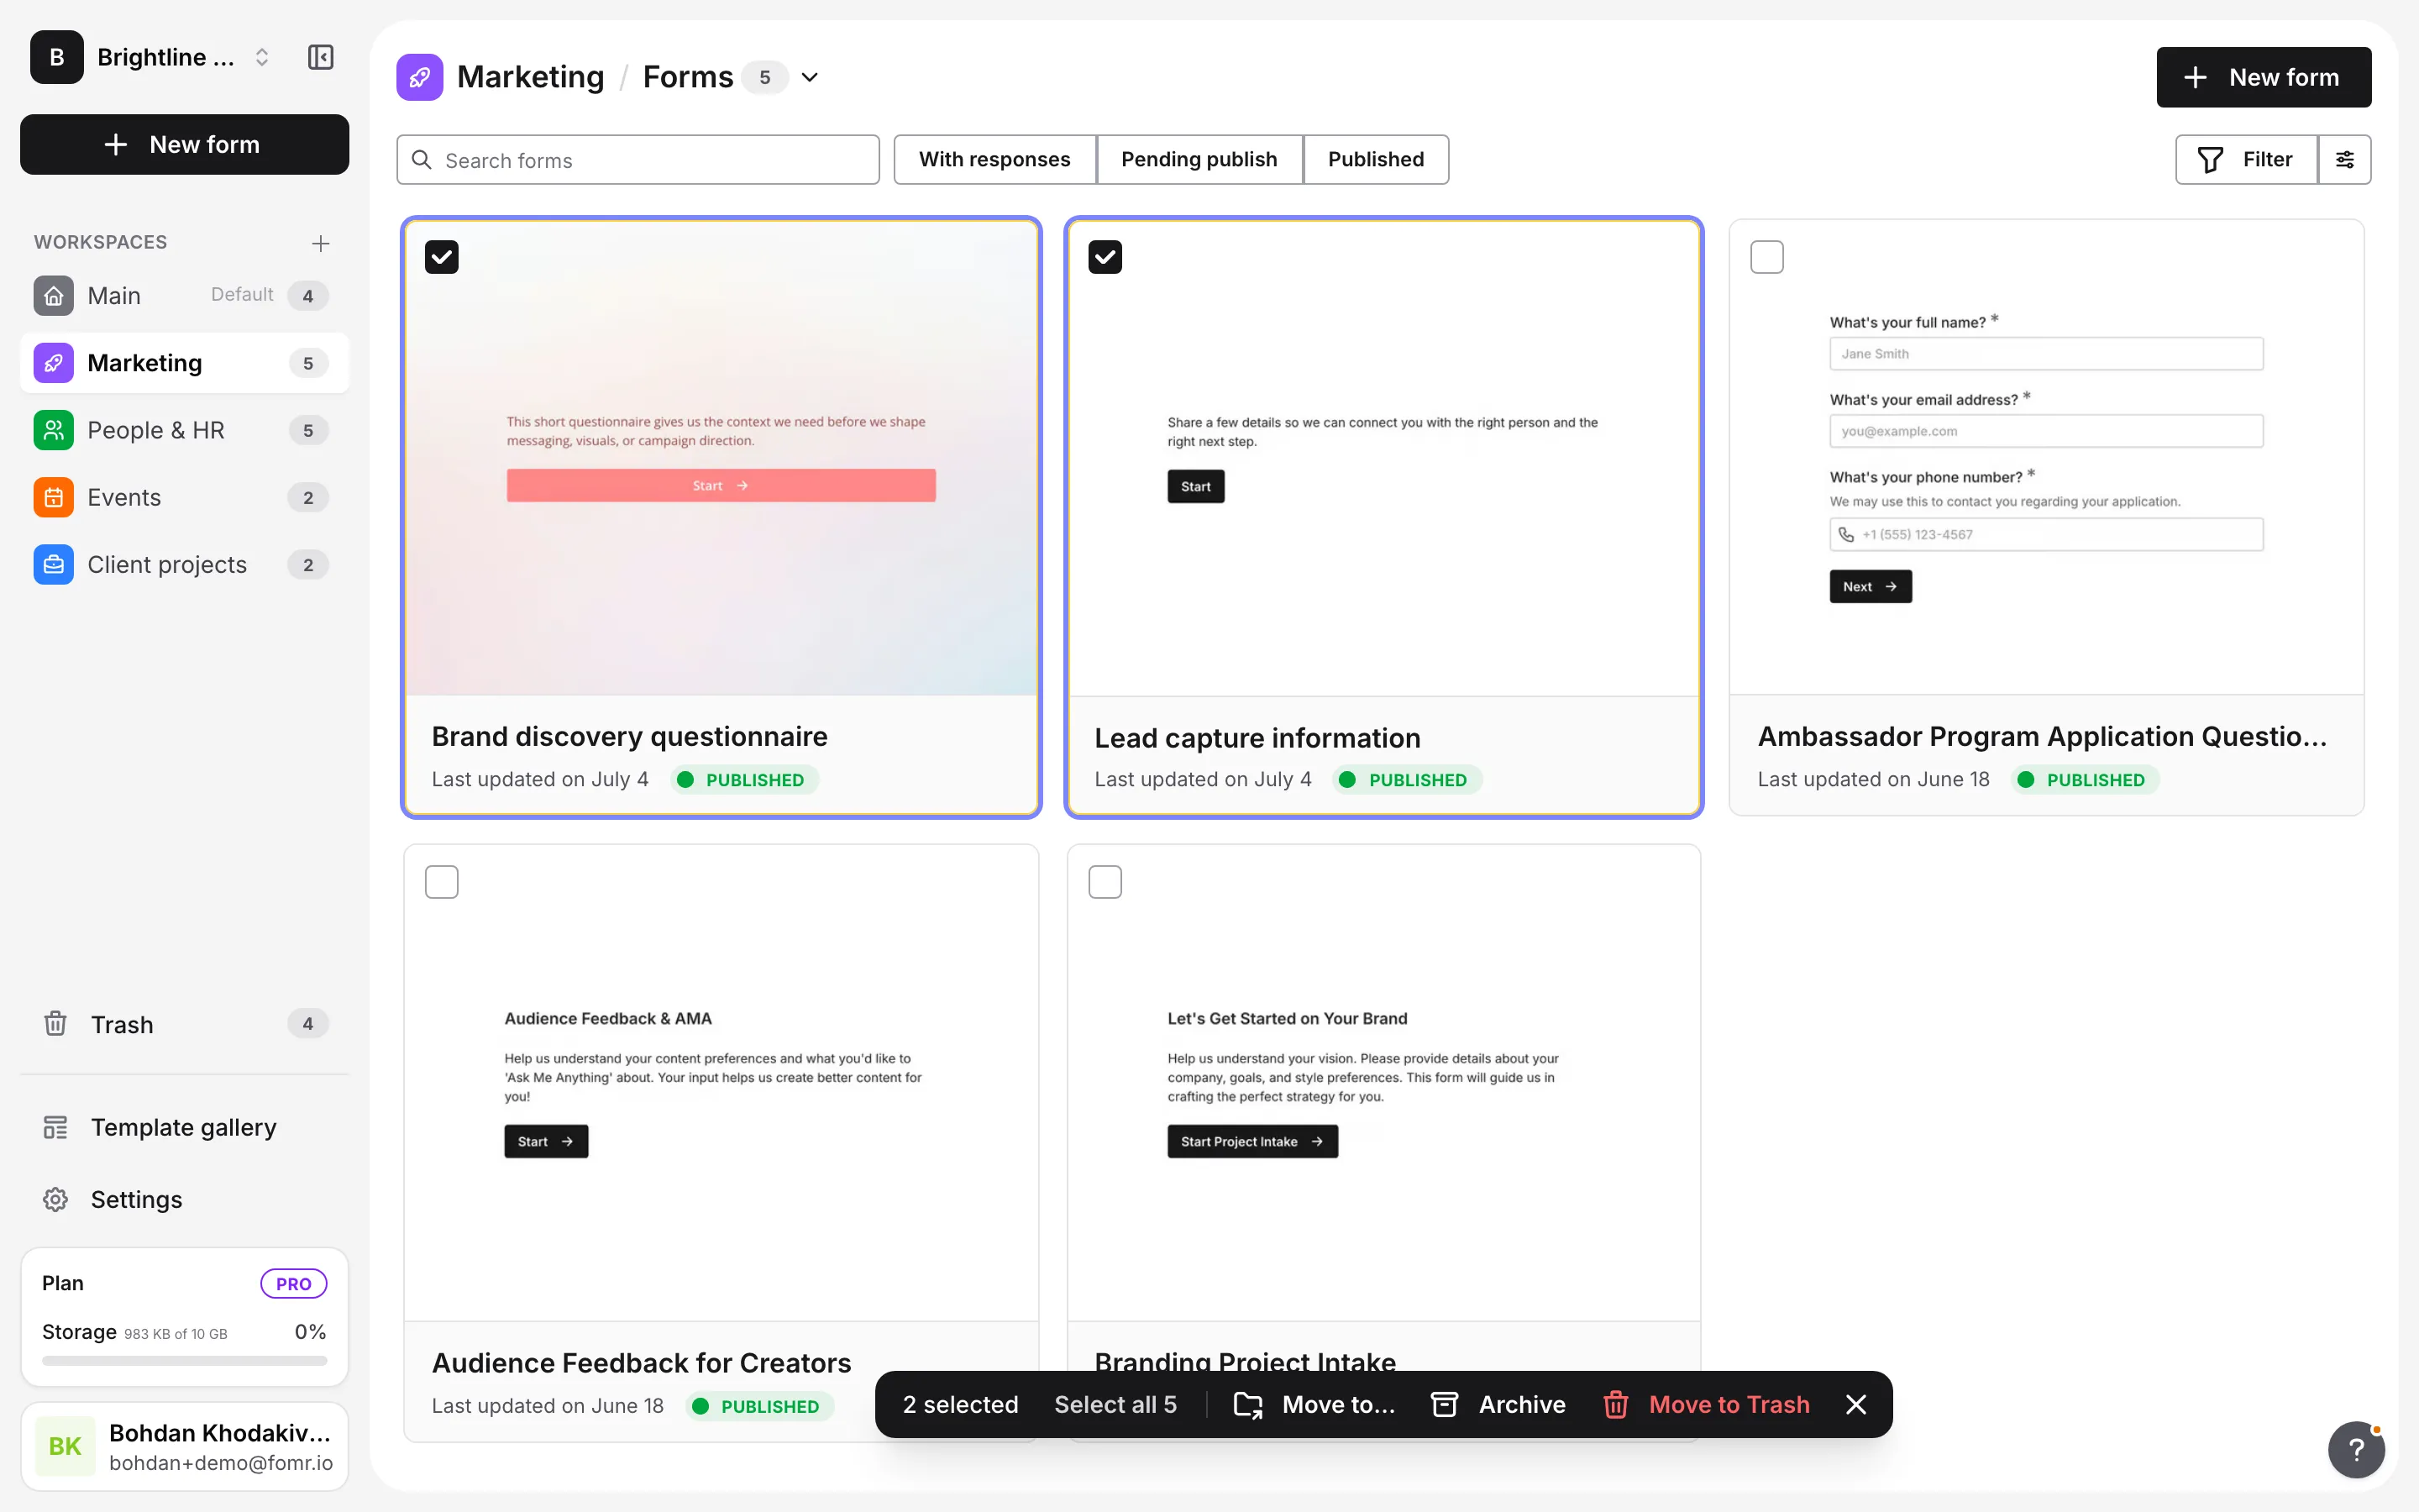Screen dimensions: 2419x1512
Task: Click the Storage usage progress bar
Action: (x=185, y=1361)
